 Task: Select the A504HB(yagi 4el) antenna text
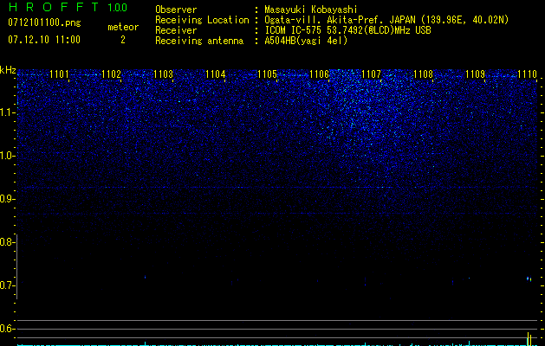pos(306,41)
